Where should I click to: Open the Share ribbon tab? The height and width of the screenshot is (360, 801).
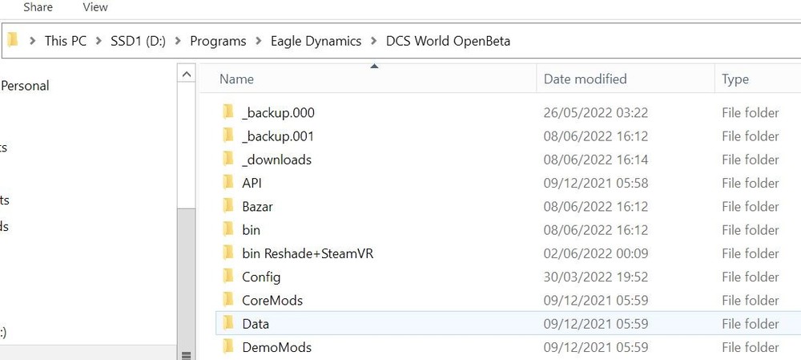point(38,7)
